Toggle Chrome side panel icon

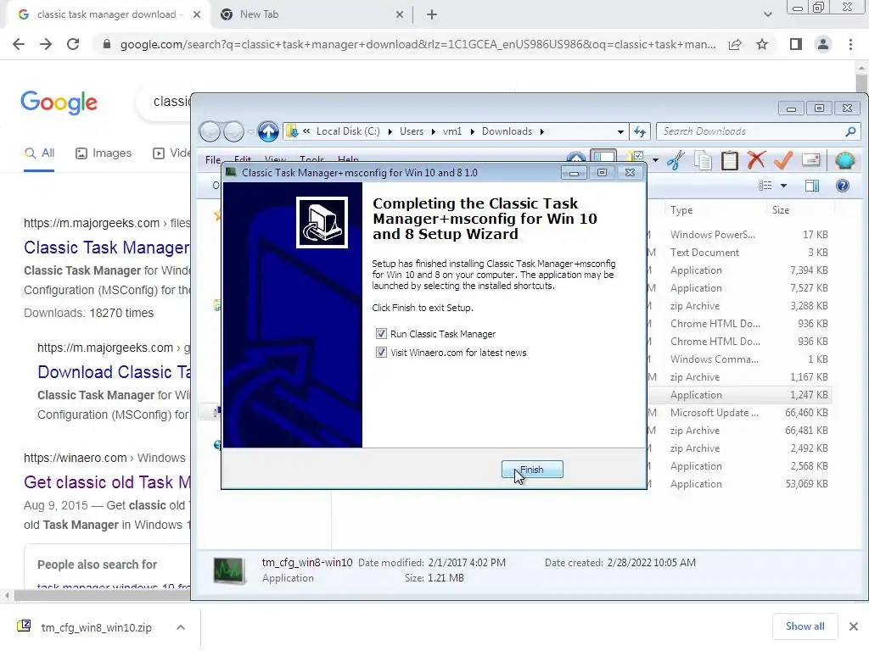coord(795,44)
